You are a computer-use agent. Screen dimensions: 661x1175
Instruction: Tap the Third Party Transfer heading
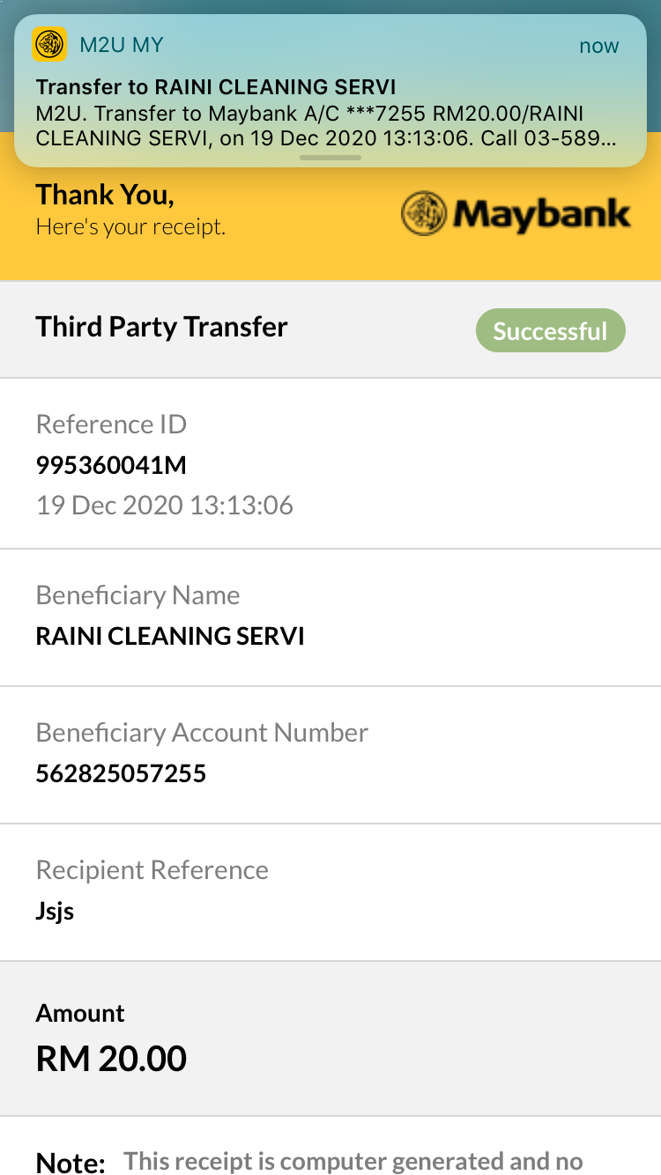pyautogui.click(x=161, y=327)
